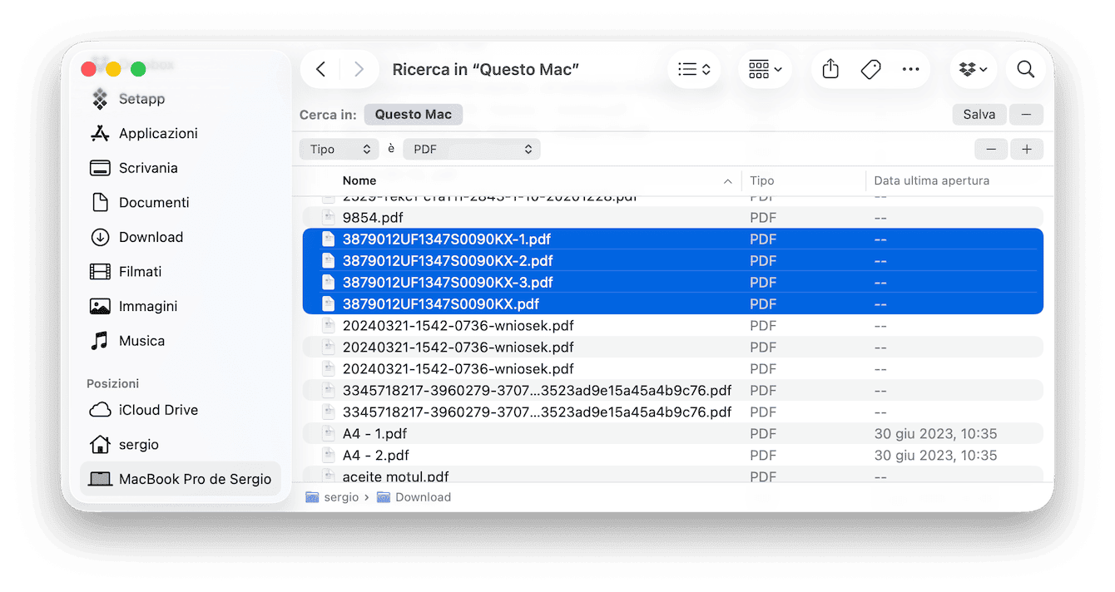1115x592 pixels.
Task: Select 3879012UF1347S0090KX-1.pdf
Action: [x=672, y=239]
